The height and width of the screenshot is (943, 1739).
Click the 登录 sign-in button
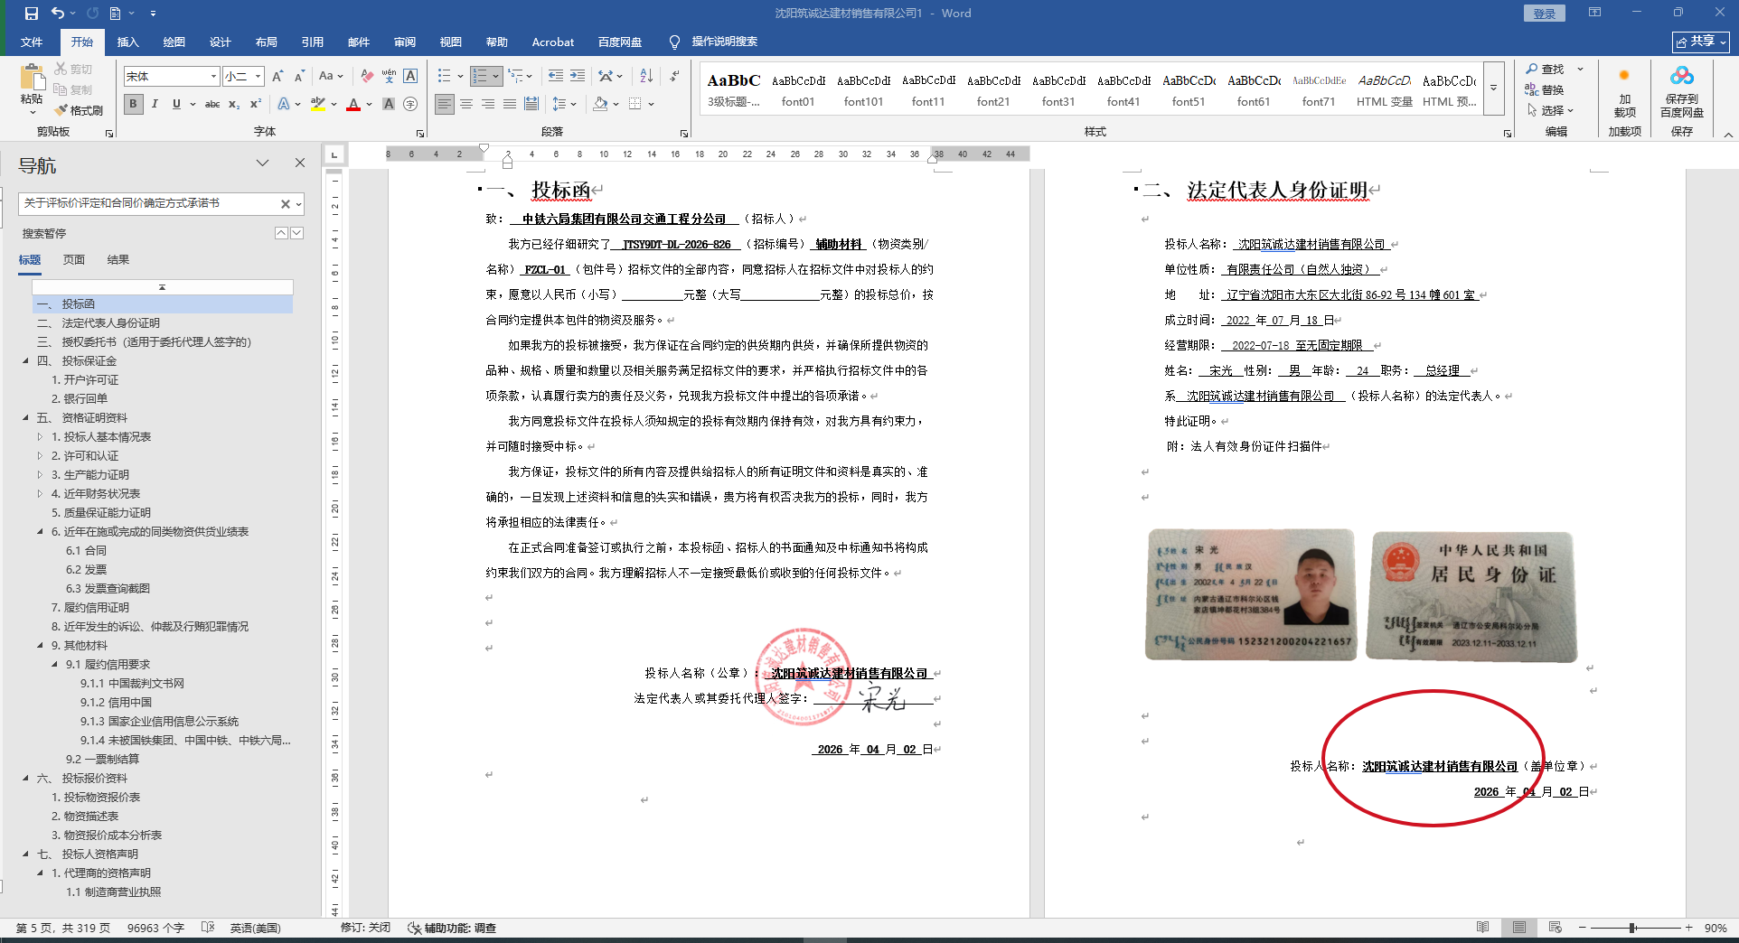tap(1545, 14)
